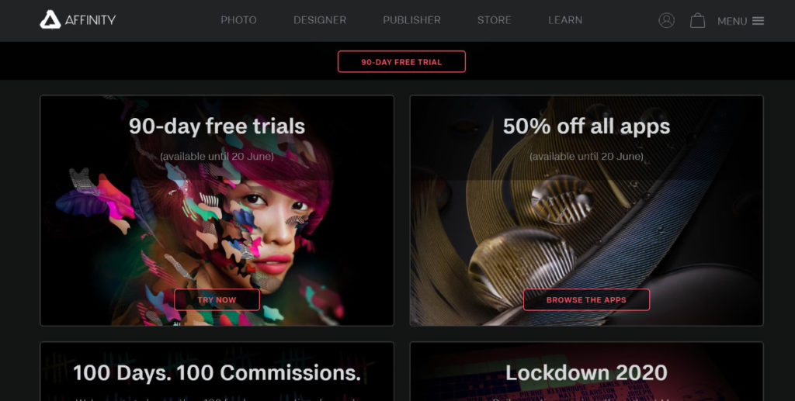Open the Store nav link
795x401 pixels.
(x=495, y=20)
